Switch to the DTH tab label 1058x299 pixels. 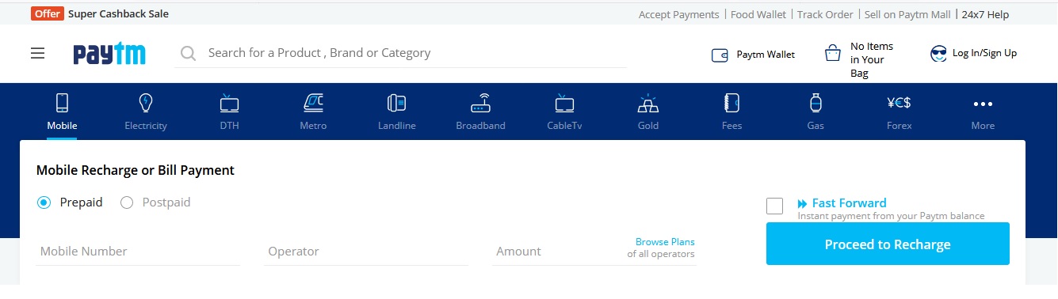pyautogui.click(x=230, y=126)
